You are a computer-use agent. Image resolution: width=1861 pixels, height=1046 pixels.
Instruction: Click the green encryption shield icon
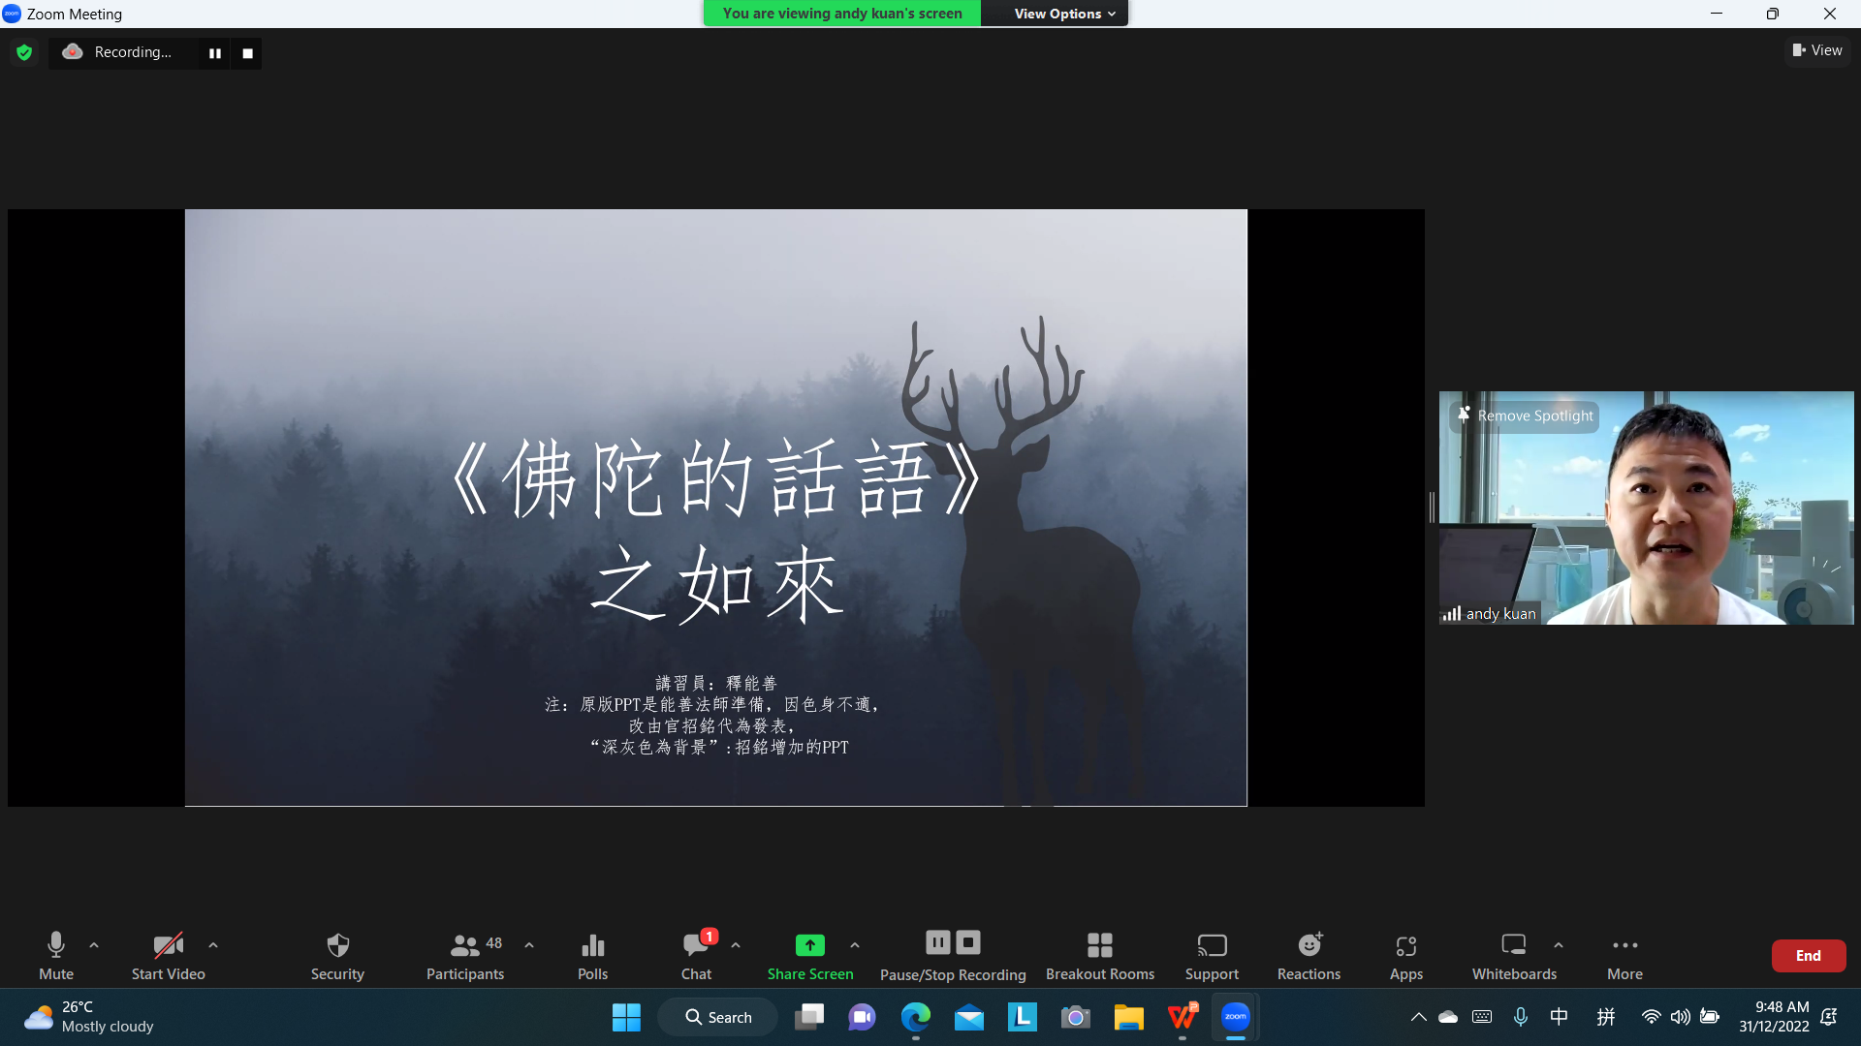24,52
